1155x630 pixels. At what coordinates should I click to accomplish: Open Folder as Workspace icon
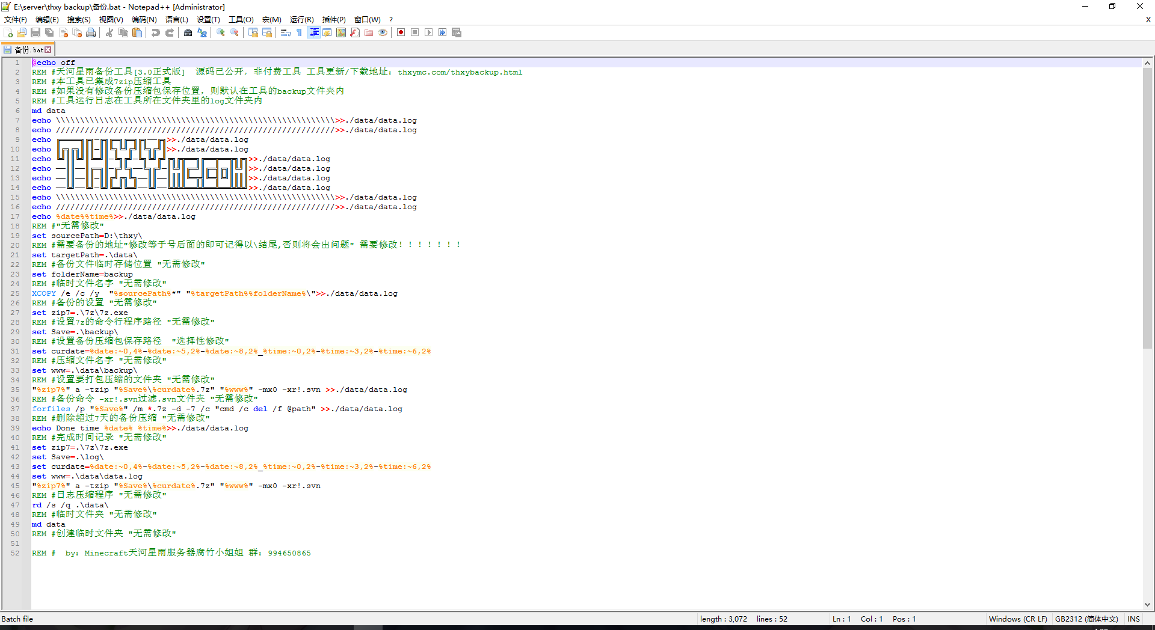pos(369,32)
